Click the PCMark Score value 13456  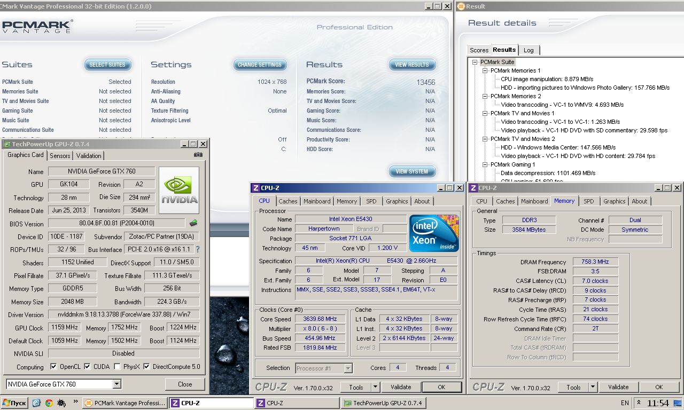tap(426, 82)
